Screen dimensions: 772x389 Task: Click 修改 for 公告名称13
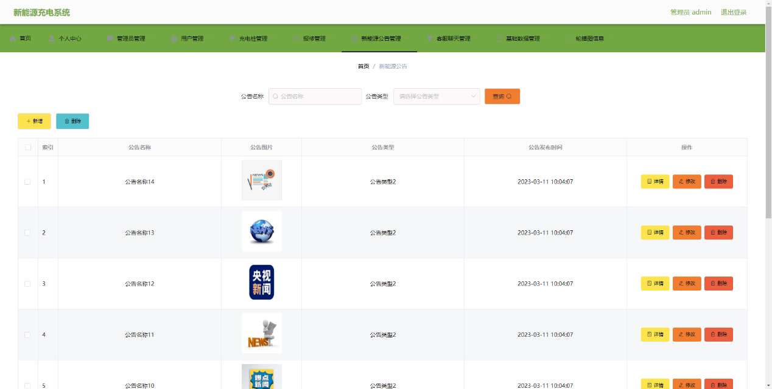point(687,233)
